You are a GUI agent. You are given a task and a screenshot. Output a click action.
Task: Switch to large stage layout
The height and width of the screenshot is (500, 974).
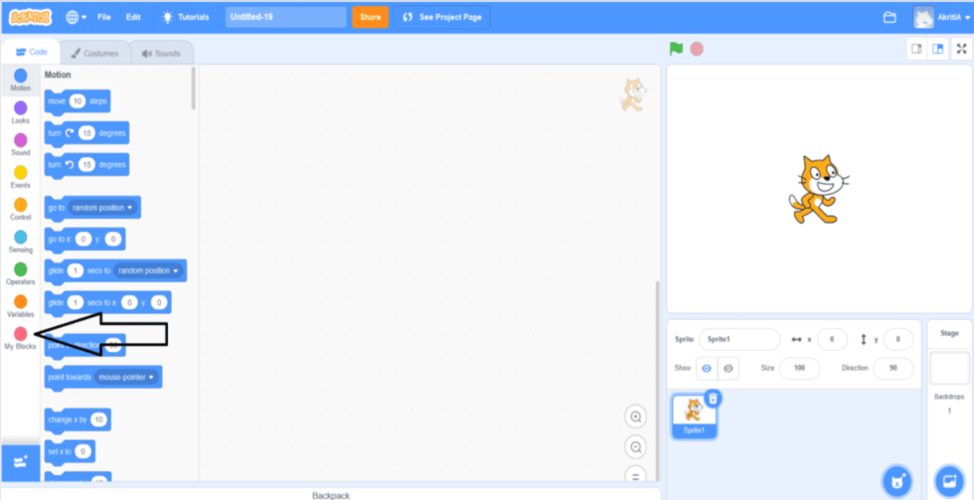(938, 49)
